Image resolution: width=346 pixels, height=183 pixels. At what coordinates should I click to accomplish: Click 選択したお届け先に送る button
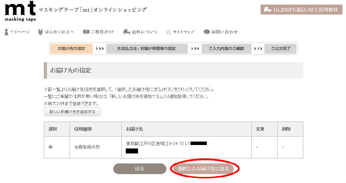203,169
